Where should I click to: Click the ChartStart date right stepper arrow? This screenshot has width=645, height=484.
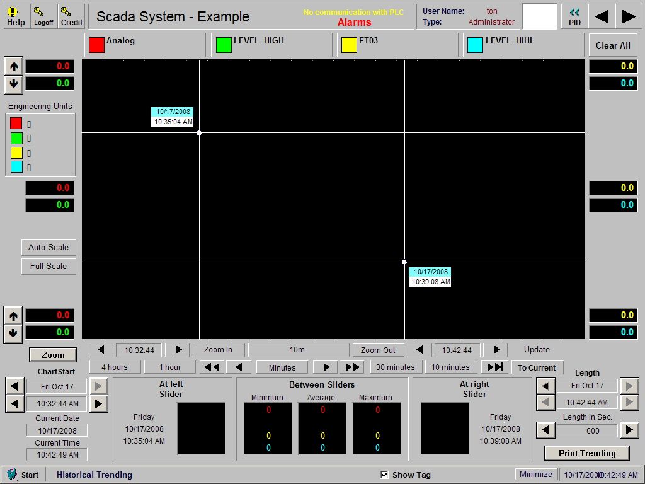(x=98, y=386)
